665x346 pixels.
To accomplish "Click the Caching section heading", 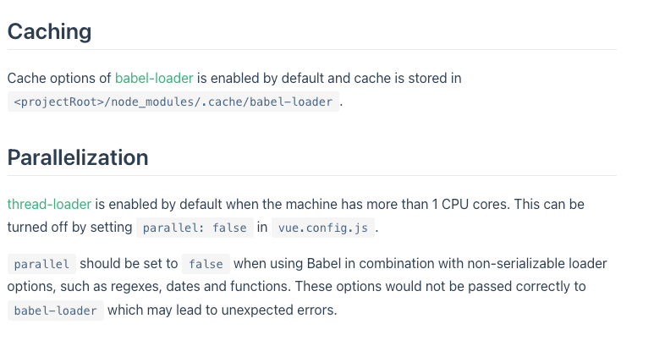I will pos(49,32).
